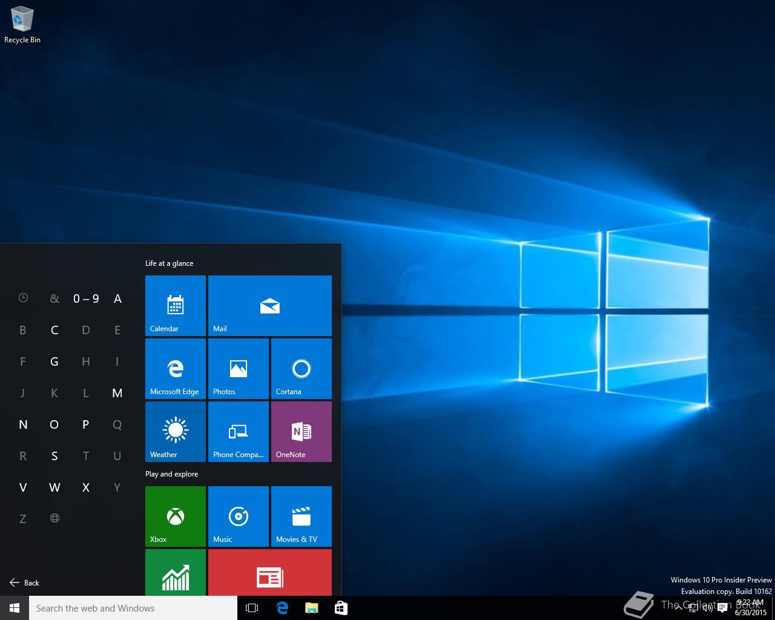Launch the OneNote tile
The image size is (775, 620).
[302, 432]
